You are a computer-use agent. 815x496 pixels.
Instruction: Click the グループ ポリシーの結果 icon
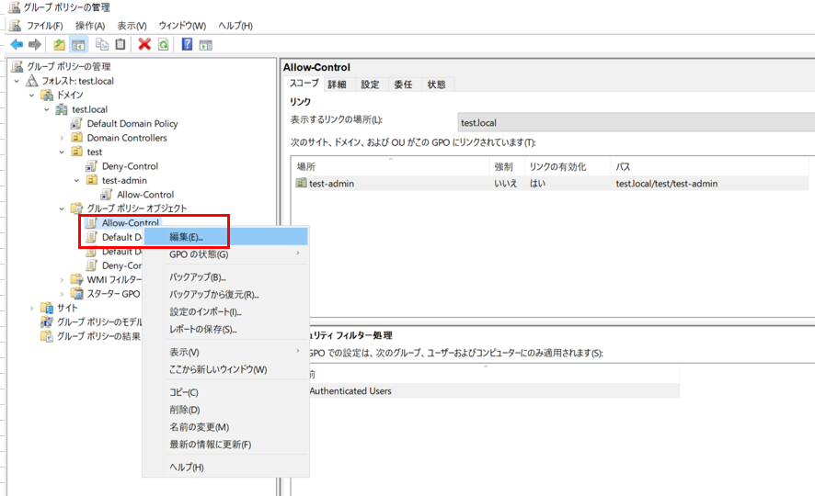[47, 336]
